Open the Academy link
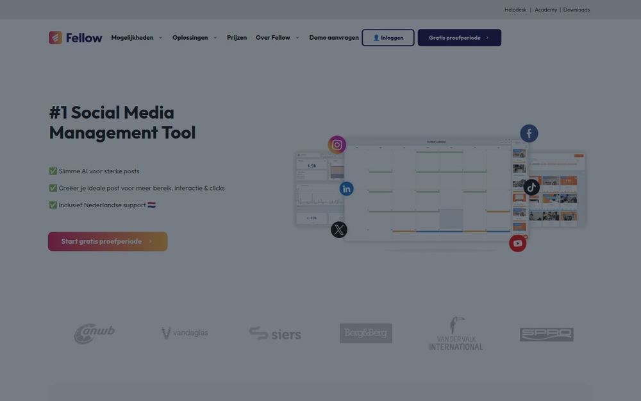Image resolution: width=641 pixels, height=401 pixels. [x=545, y=10]
